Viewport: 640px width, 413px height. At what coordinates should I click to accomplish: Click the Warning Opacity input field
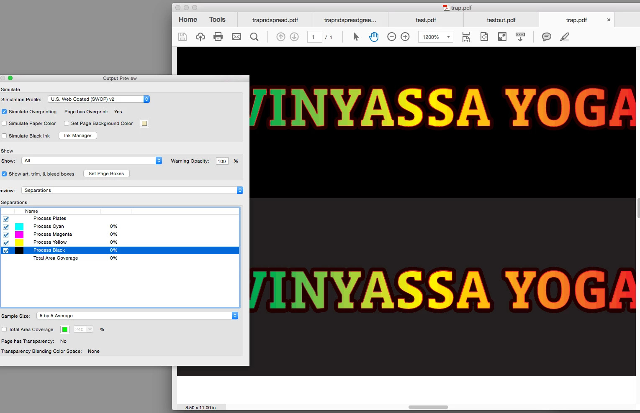click(222, 161)
